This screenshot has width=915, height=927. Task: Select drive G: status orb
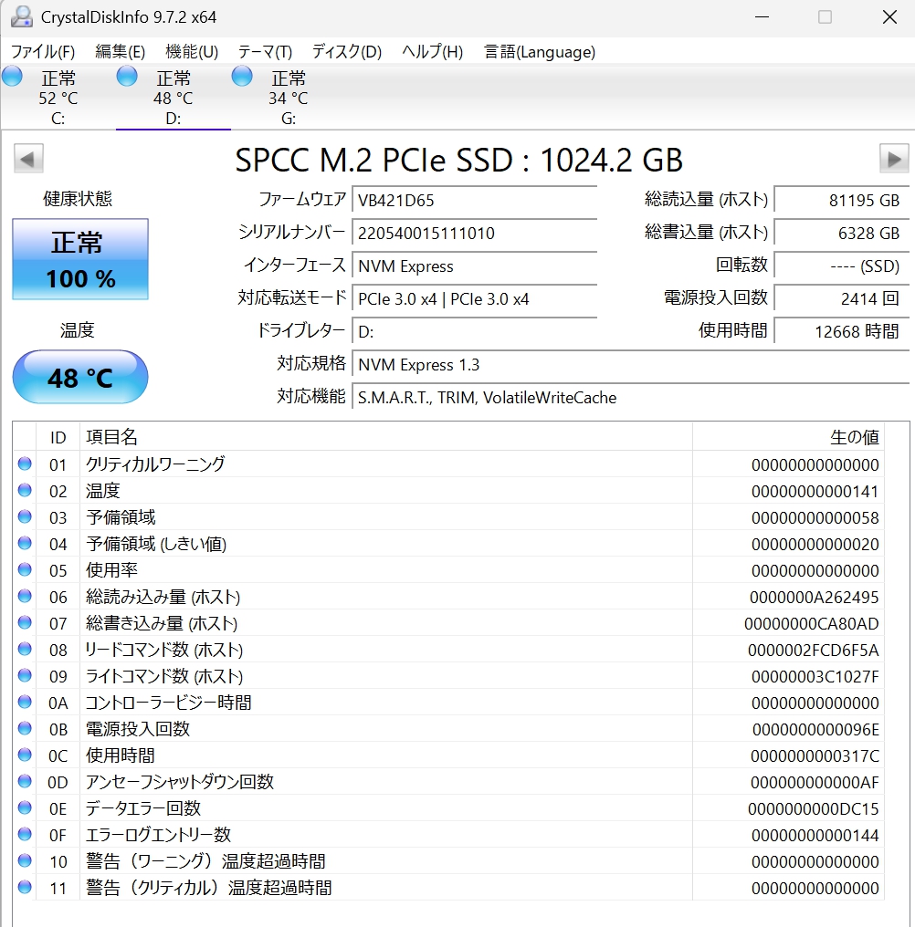click(242, 77)
